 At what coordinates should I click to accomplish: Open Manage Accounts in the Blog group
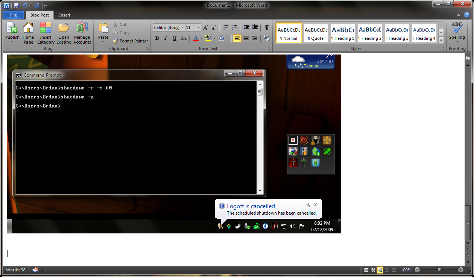[82, 33]
